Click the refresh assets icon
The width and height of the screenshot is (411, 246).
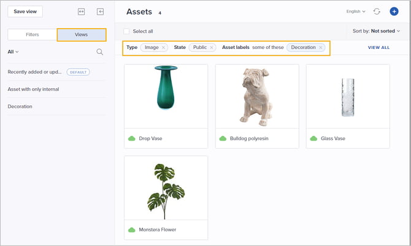click(x=377, y=12)
